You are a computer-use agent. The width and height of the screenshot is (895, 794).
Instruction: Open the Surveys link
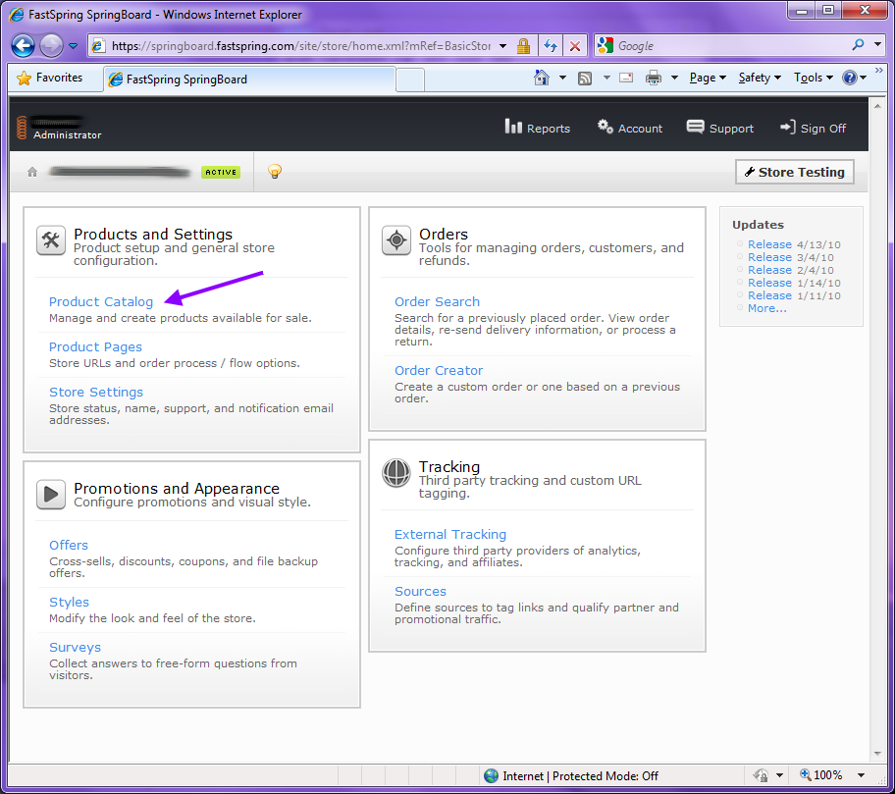pyautogui.click(x=75, y=648)
